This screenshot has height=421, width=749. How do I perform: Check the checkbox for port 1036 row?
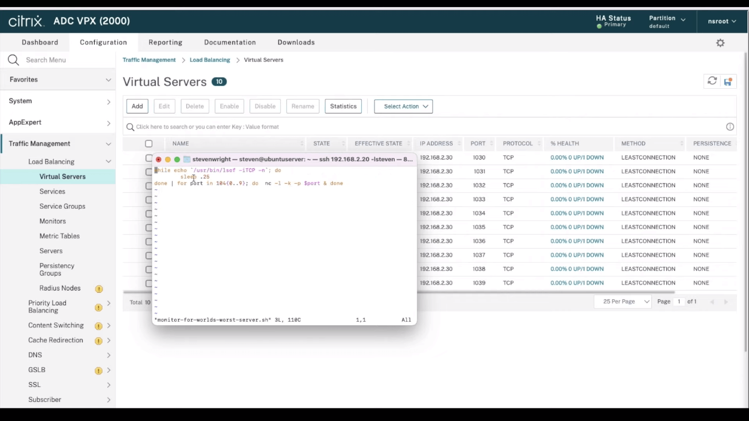click(148, 242)
